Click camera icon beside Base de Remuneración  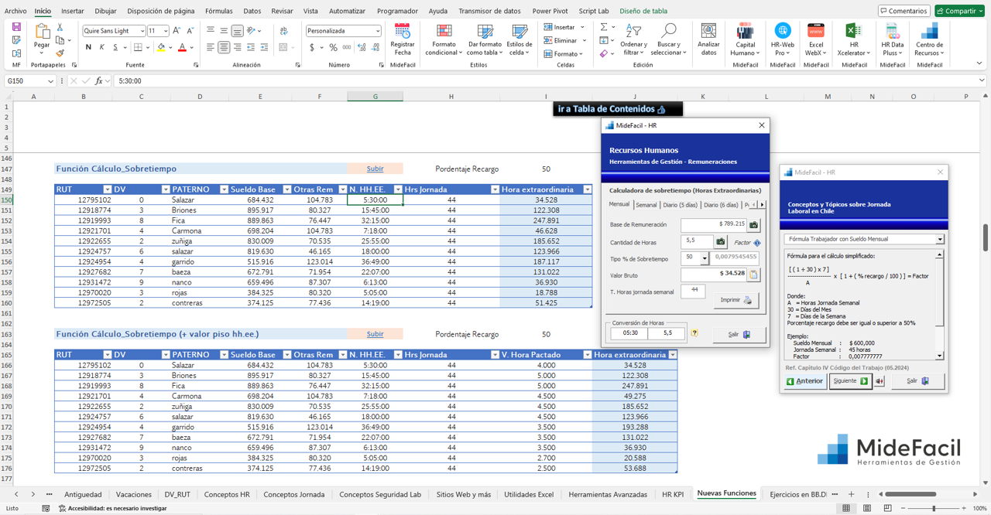[753, 225]
